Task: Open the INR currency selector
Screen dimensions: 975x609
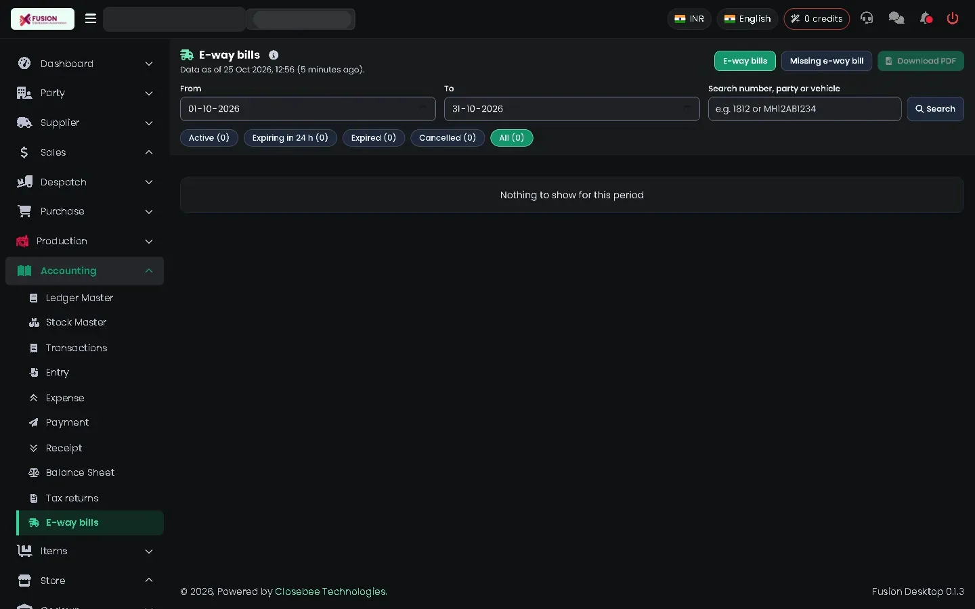Action: tap(689, 19)
